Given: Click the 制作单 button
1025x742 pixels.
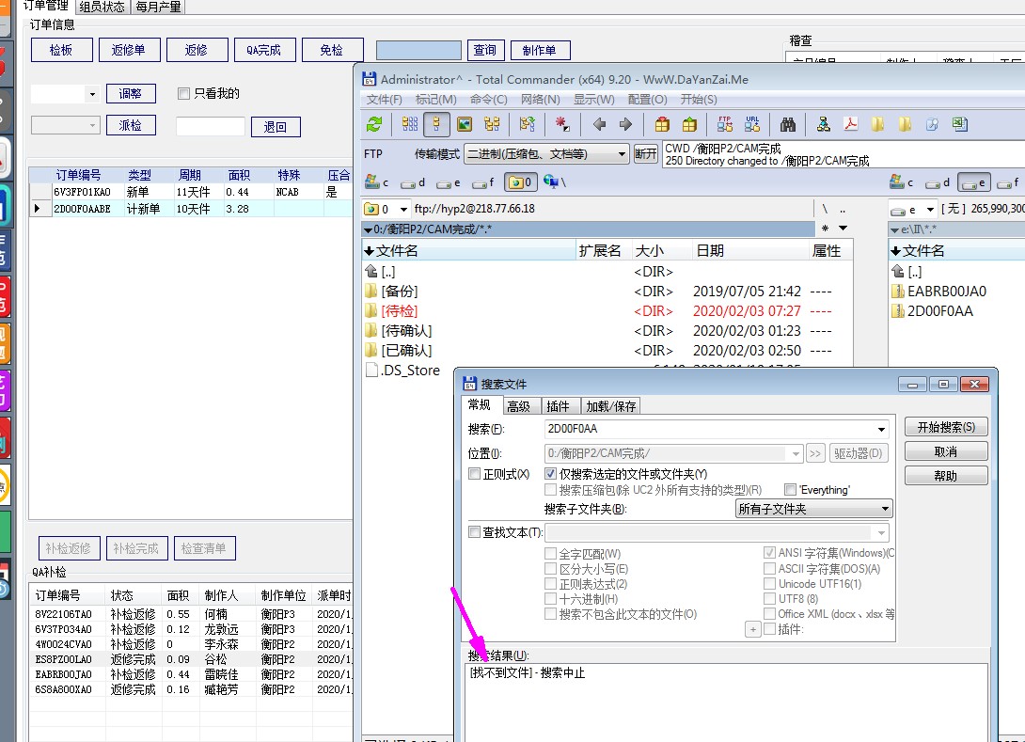Looking at the screenshot, I should pos(540,51).
